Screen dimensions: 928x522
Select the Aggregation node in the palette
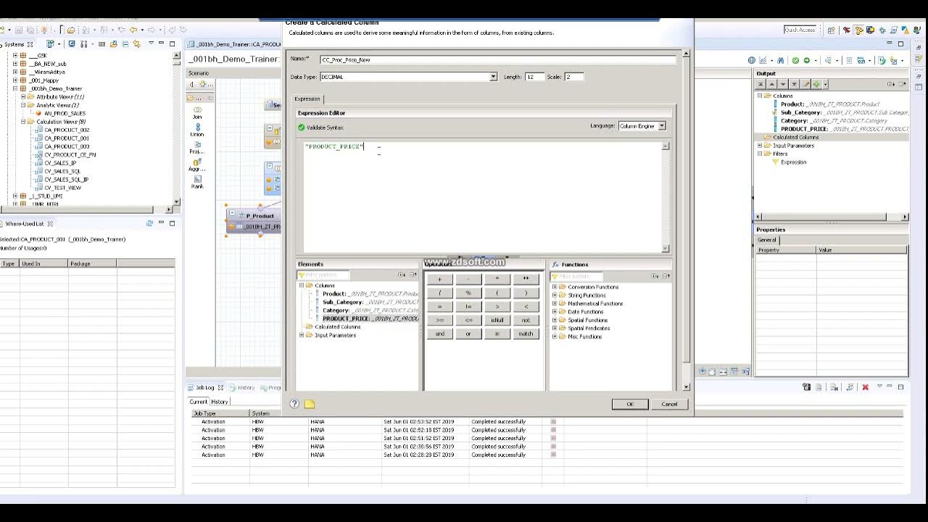pyautogui.click(x=197, y=165)
